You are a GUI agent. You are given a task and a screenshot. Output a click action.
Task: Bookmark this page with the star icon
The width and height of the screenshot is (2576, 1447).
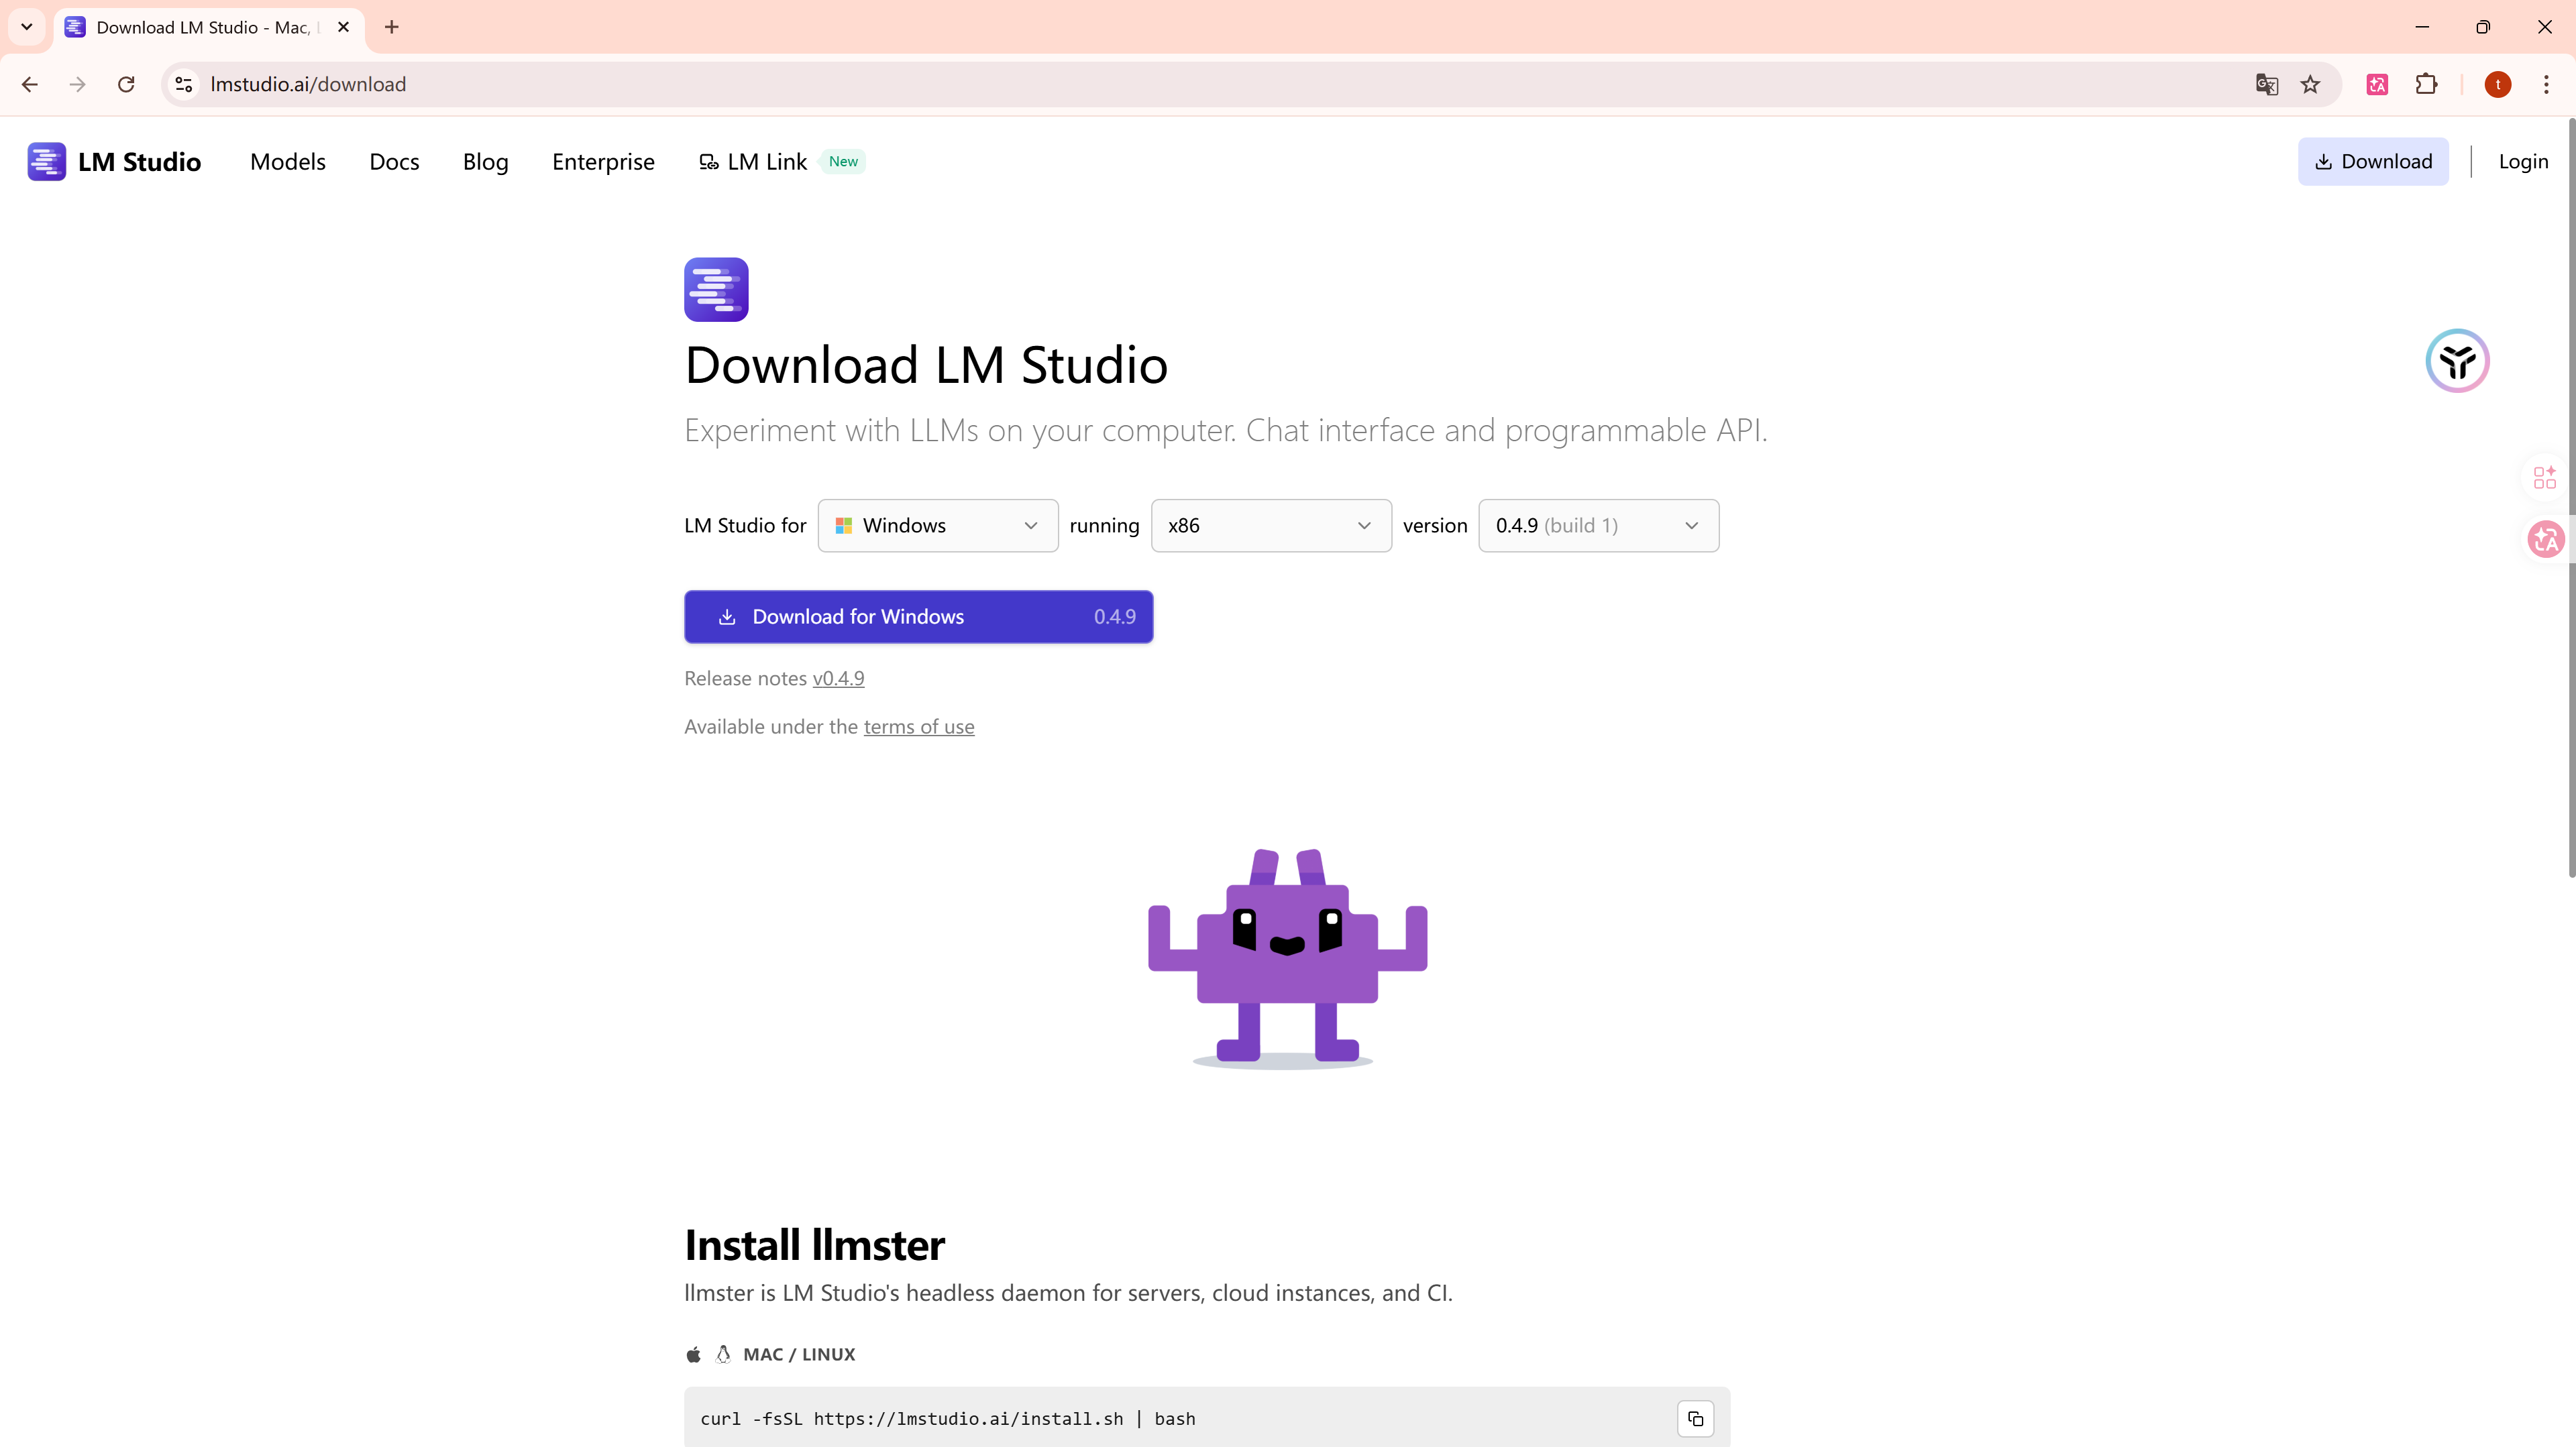pos(2310,85)
